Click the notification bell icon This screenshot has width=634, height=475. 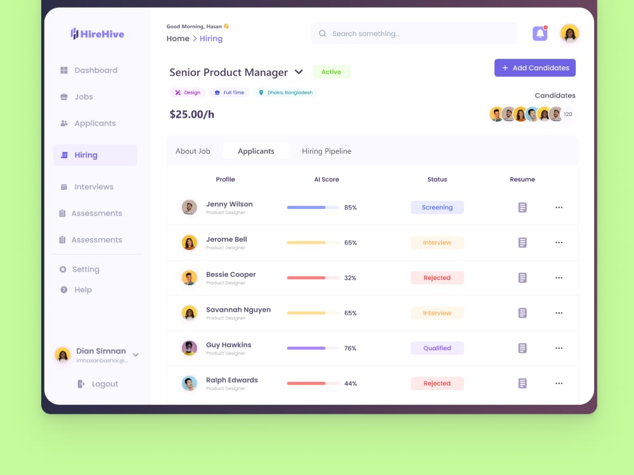click(x=540, y=33)
